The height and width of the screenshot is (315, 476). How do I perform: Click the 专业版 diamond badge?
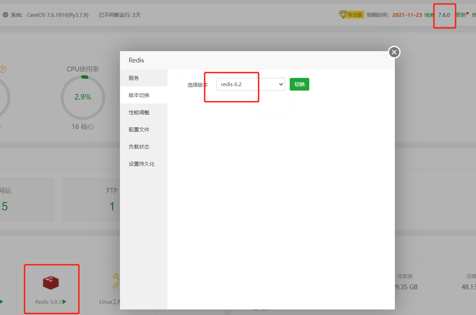(351, 14)
